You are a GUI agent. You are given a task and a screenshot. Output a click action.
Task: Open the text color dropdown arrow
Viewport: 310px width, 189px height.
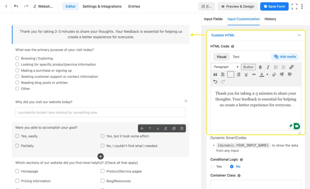click(x=267, y=74)
